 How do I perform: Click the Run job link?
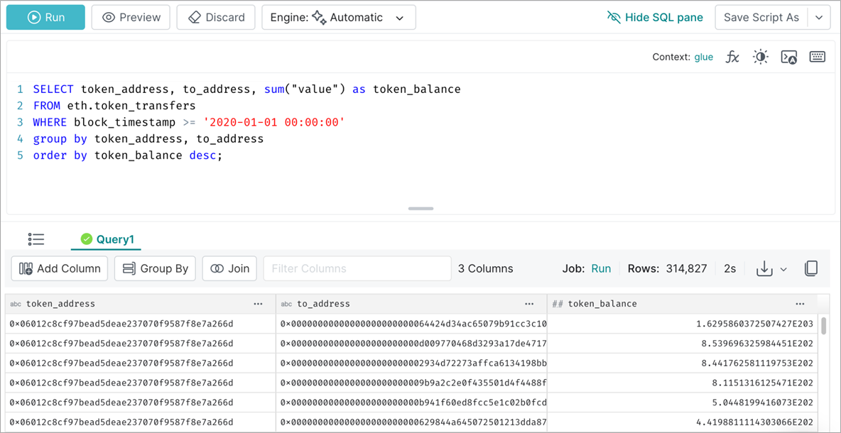[x=601, y=268]
